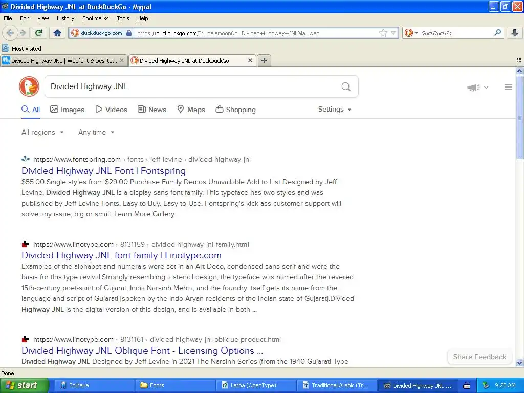Close the Webfont & Desktop tab
Viewport: 524px width, 393px height.
coord(122,60)
